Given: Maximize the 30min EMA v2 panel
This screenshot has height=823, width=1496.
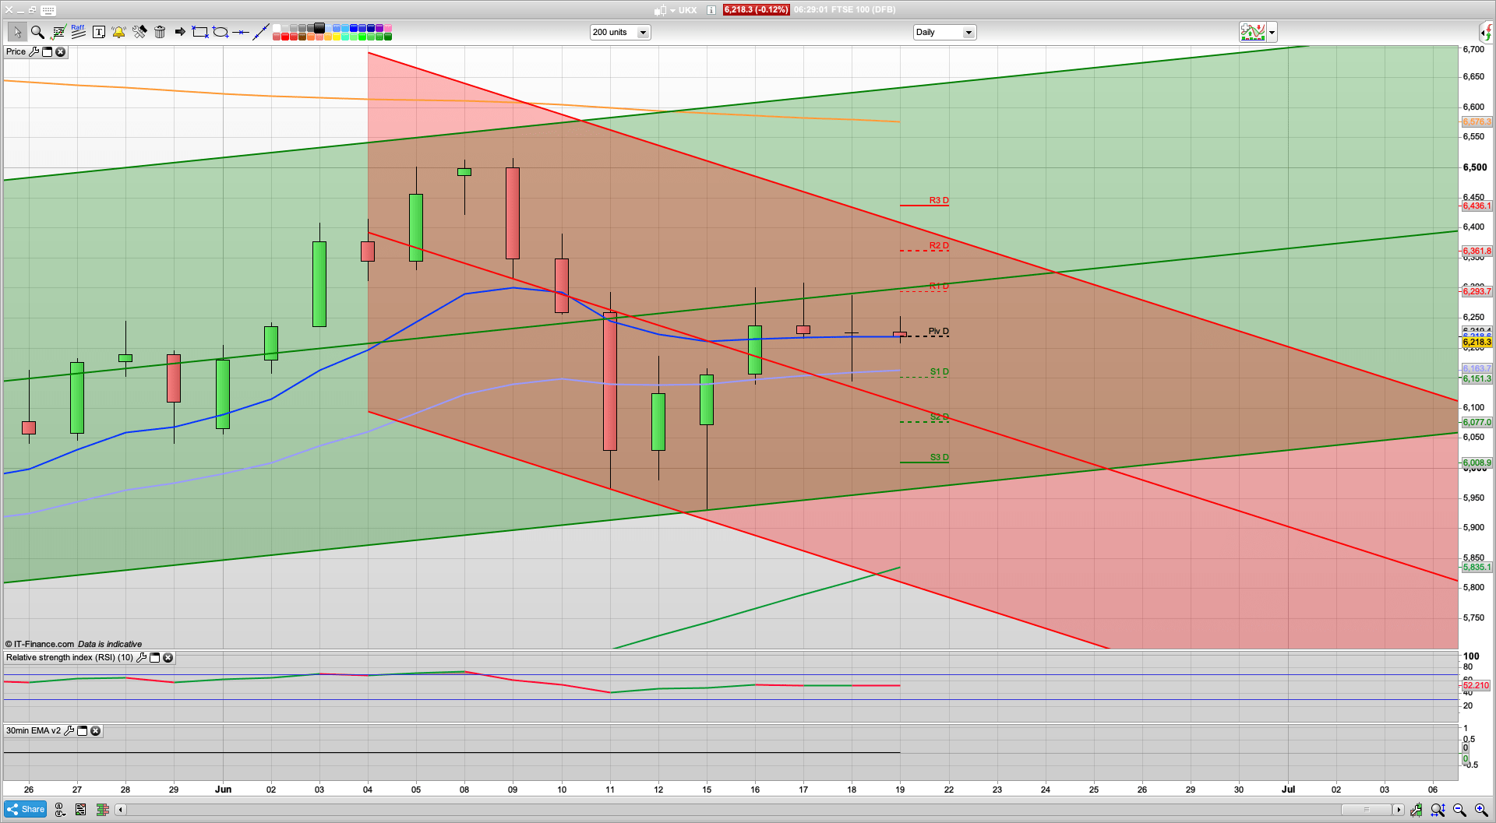Looking at the screenshot, I should (82, 730).
